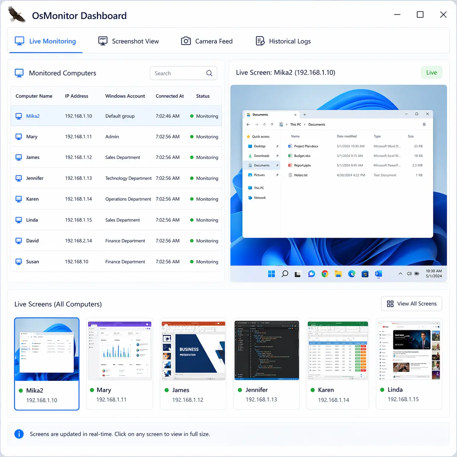Viewport: 457px width, 457px height.
Task: Click IP address 192.168.1.11 for Mary
Action: click(x=78, y=137)
